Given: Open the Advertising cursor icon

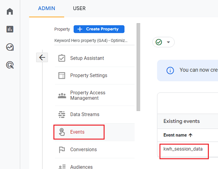Looking at the screenshot, I should (10, 65).
